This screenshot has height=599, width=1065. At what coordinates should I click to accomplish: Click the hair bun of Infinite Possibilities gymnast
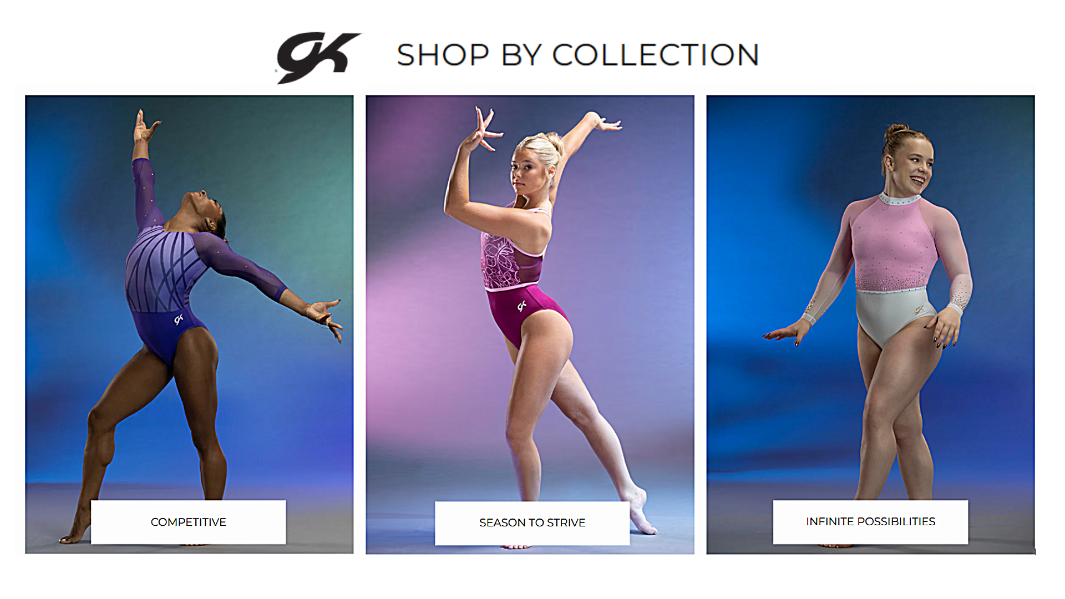point(896,133)
